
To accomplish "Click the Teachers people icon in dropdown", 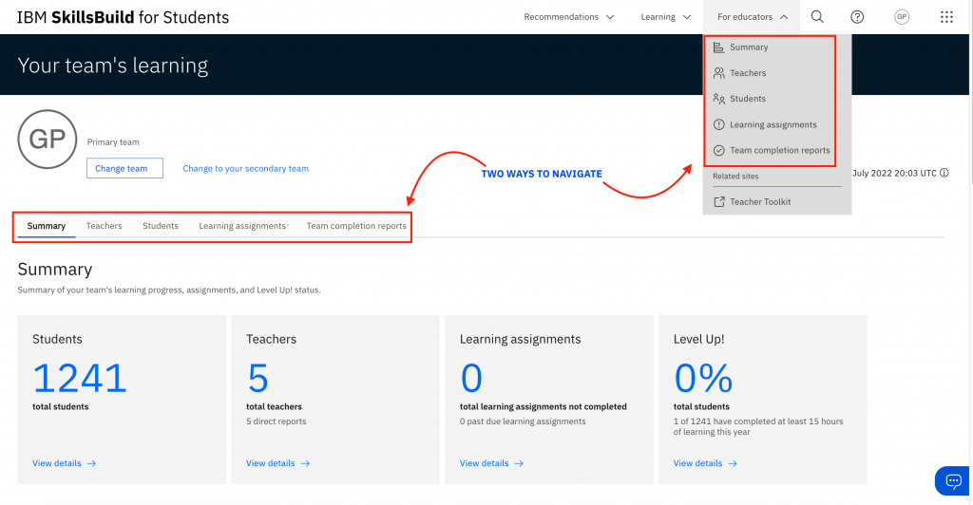I will [x=718, y=73].
